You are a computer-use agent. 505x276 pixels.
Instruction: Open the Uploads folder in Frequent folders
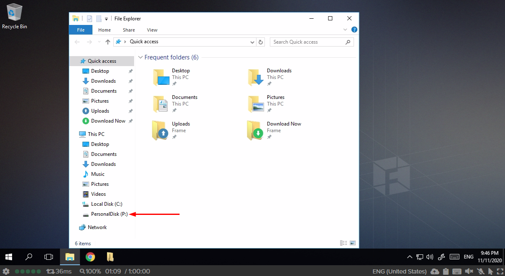tap(160, 130)
